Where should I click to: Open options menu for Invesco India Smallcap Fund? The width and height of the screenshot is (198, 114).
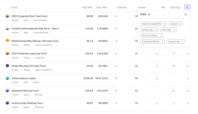click(188, 103)
